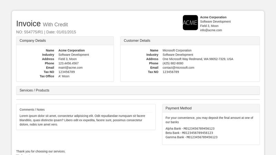276x155 pixels.
Task: Click the Beta Bank account number
Action: tap(197, 133)
